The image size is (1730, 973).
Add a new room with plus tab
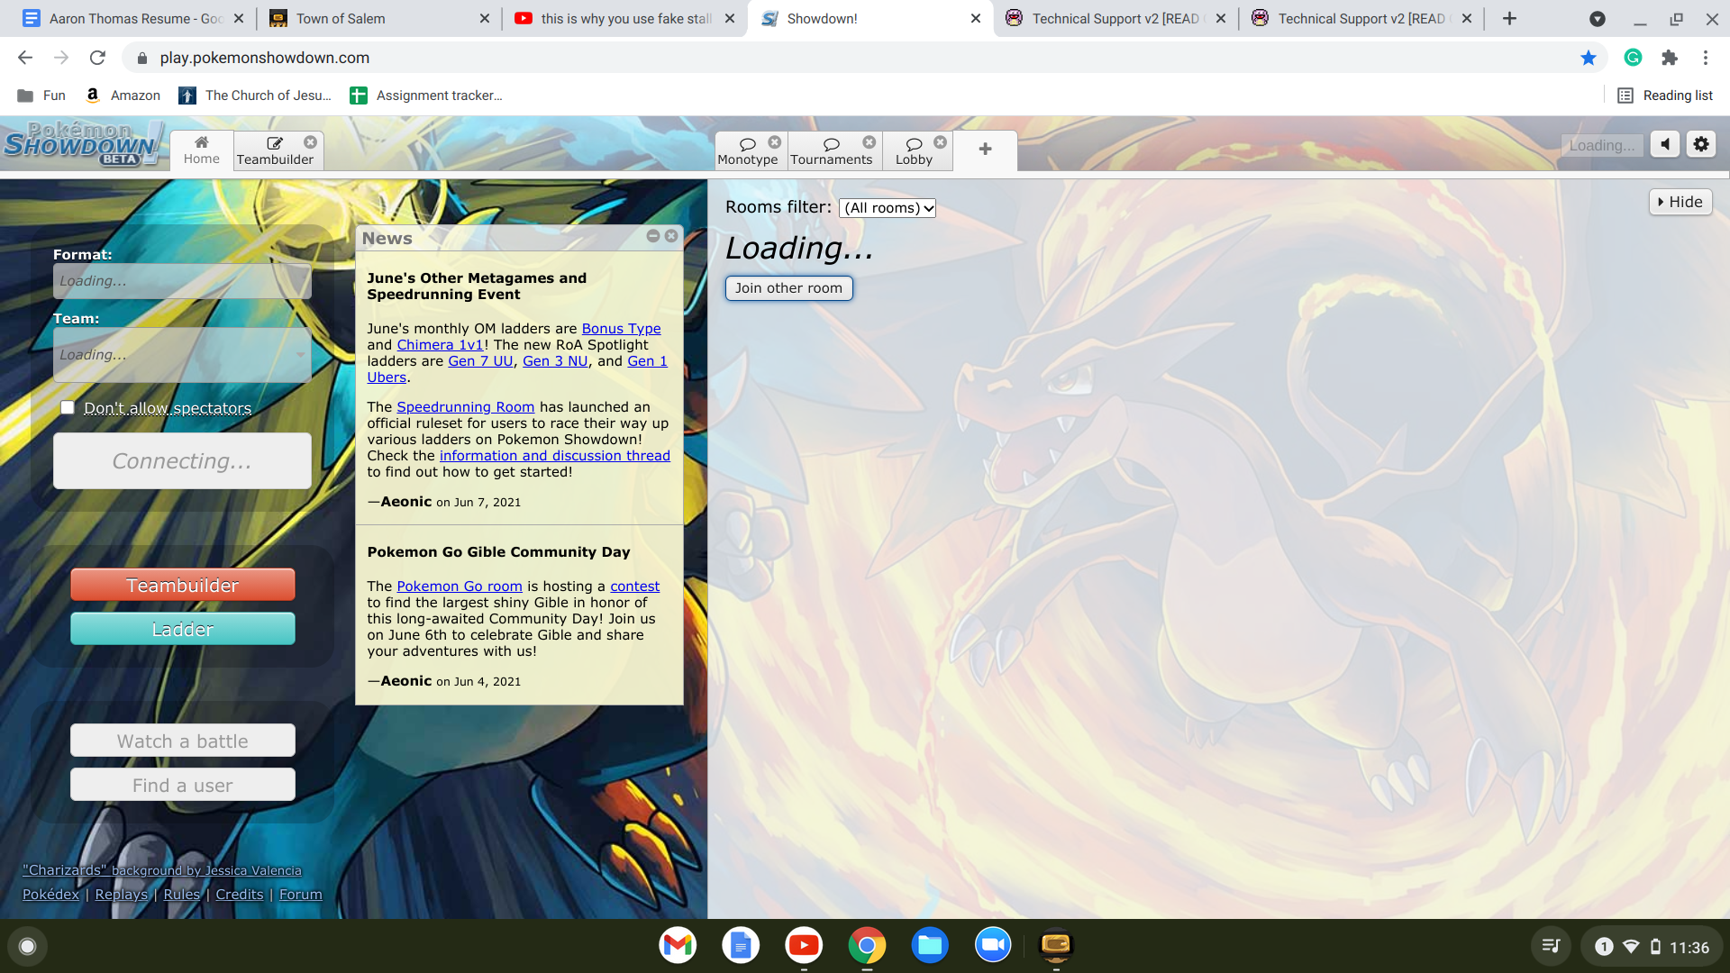(985, 150)
